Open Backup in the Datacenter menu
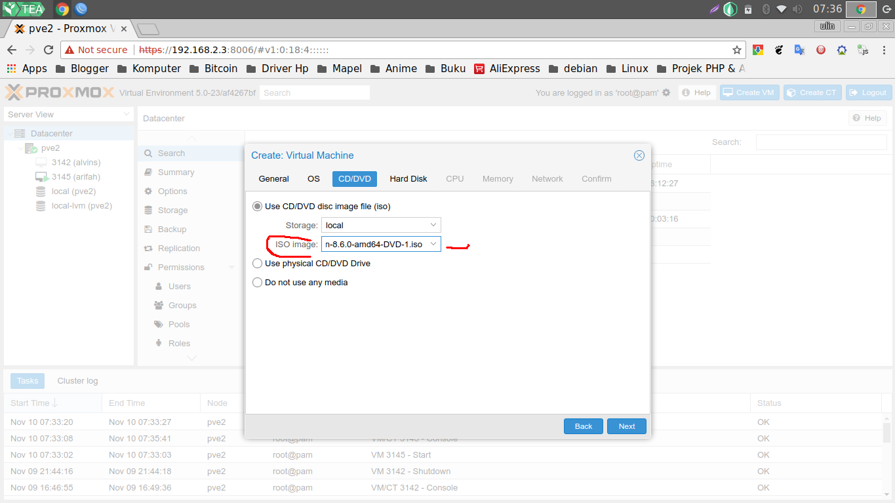The height and width of the screenshot is (503, 895). [191, 230]
